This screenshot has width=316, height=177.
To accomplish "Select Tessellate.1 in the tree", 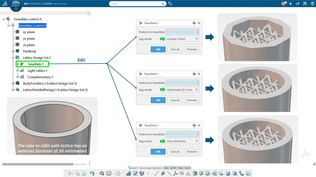I will click(x=36, y=64).
